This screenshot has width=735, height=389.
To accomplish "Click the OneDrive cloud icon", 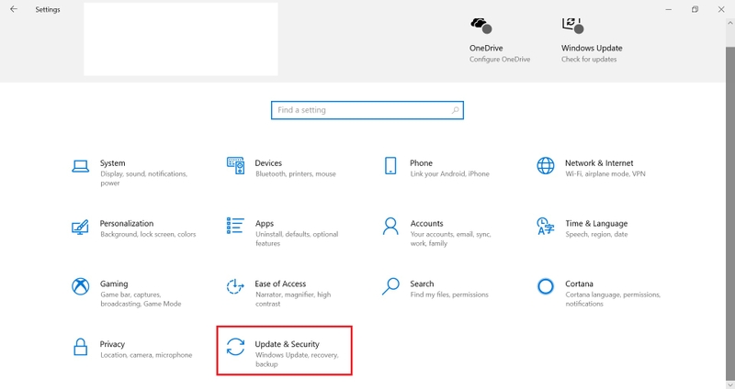I will [x=481, y=26].
